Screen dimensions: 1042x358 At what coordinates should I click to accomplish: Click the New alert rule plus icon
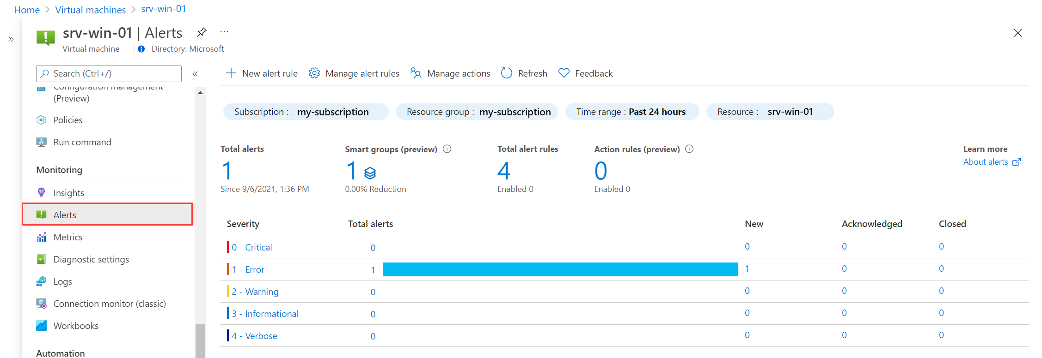point(231,73)
